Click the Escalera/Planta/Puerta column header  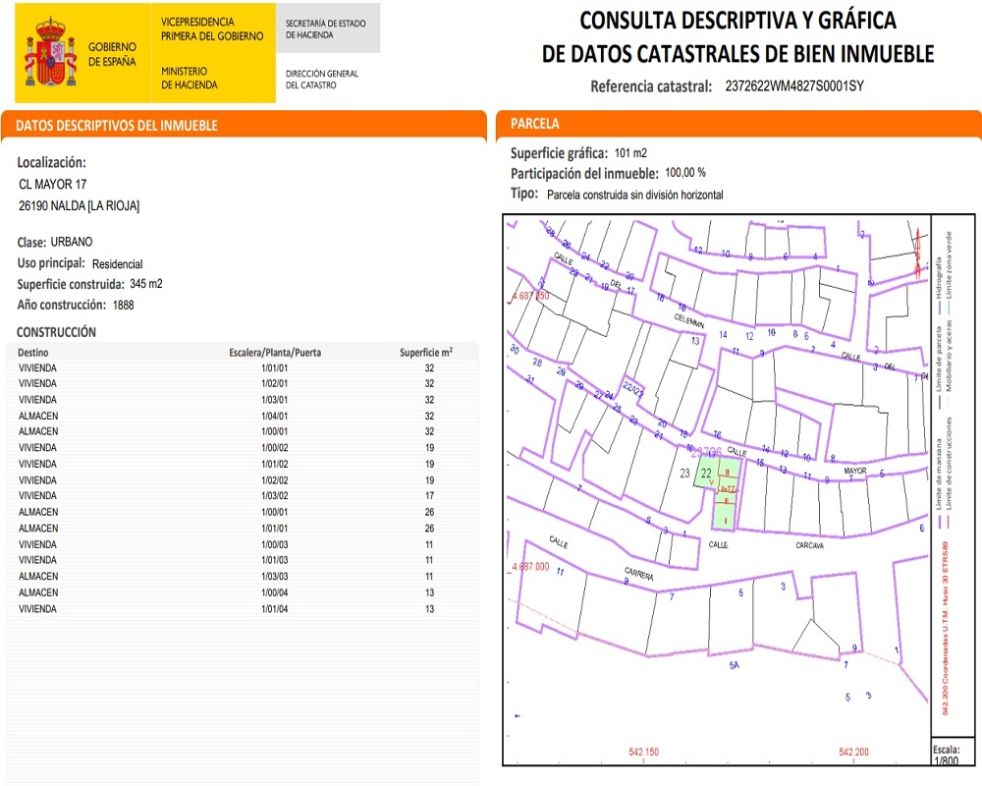pos(275,353)
